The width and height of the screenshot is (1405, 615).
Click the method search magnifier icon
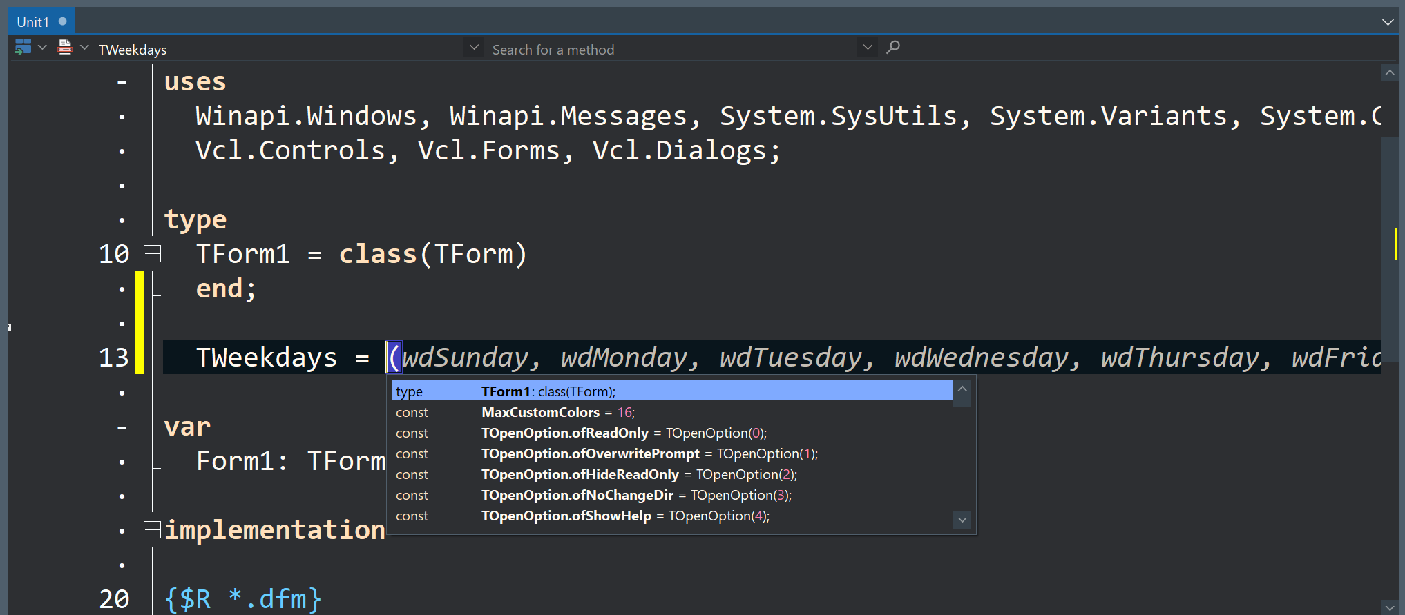point(893,47)
